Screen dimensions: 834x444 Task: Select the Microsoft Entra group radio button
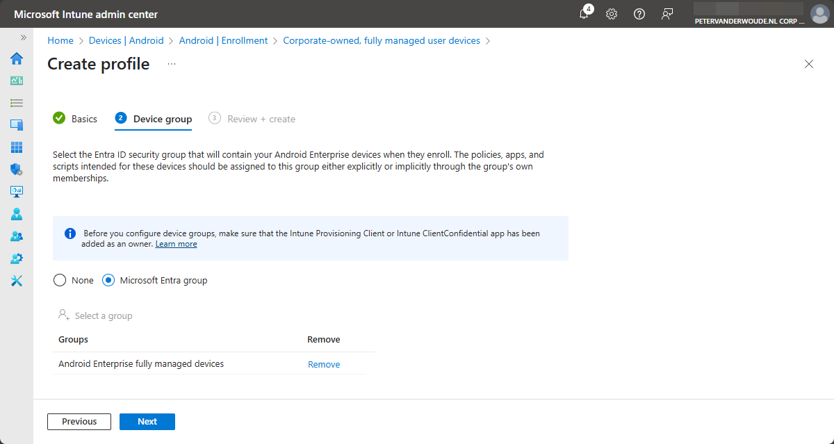click(x=108, y=280)
